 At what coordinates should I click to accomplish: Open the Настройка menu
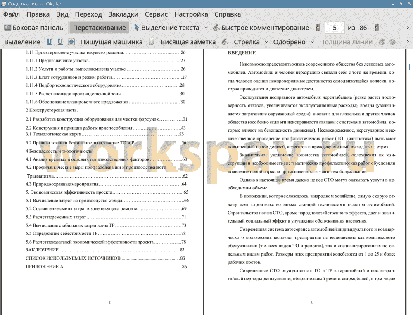(191, 14)
